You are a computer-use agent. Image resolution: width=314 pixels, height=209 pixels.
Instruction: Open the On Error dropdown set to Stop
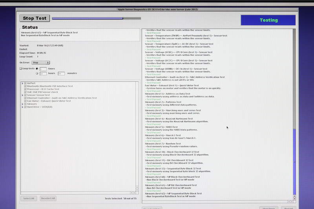[40, 62]
